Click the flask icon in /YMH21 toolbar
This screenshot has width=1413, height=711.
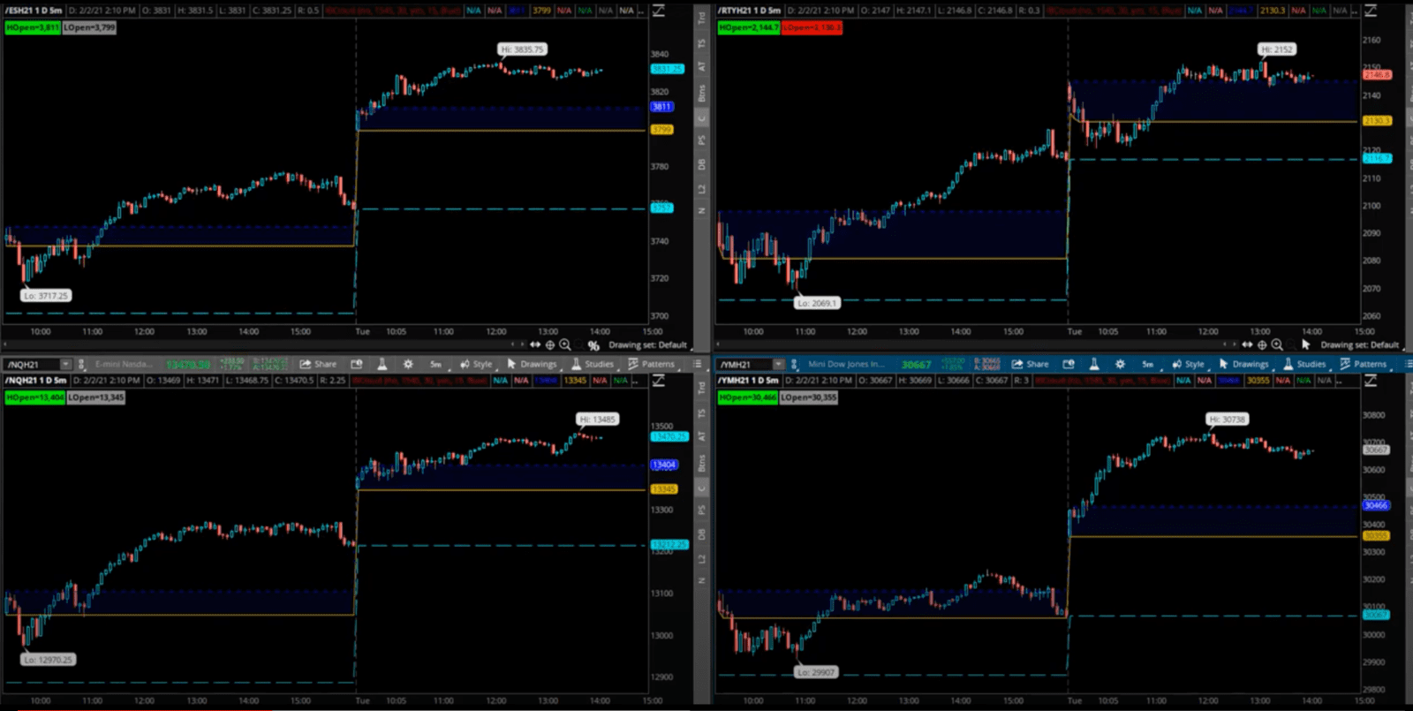point(1094,364)
